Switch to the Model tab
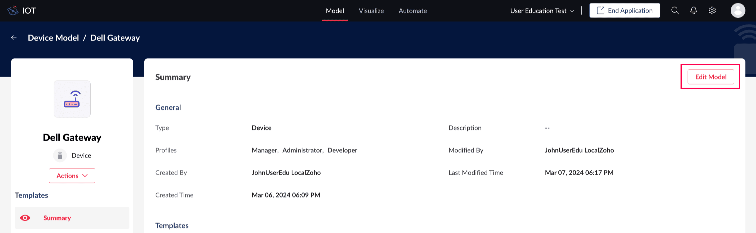 point(335,11)
